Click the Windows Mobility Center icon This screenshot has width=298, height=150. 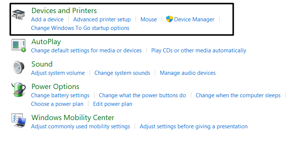tap(18, 121)
